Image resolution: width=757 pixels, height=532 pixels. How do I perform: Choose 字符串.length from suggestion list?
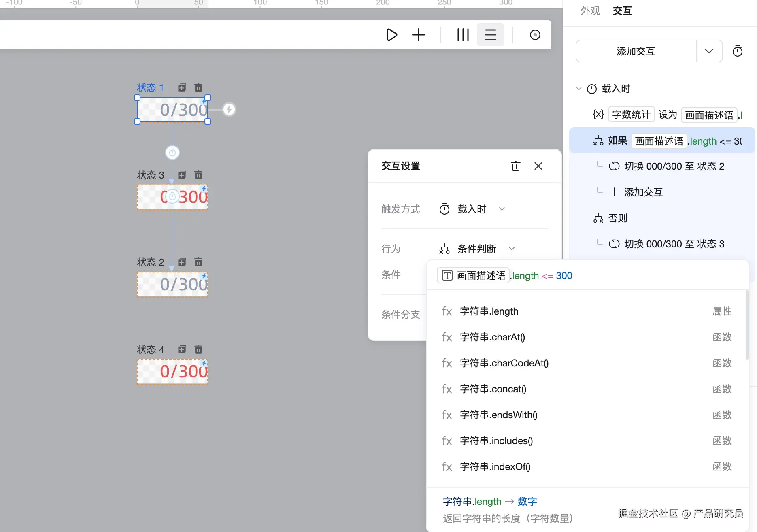point(587,311)
